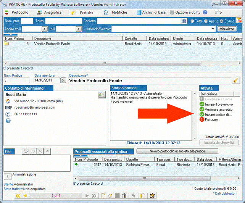Open the Protocollo menu
Image resolution: width=245 pixels, height=203 pixels.
point(17,12)
